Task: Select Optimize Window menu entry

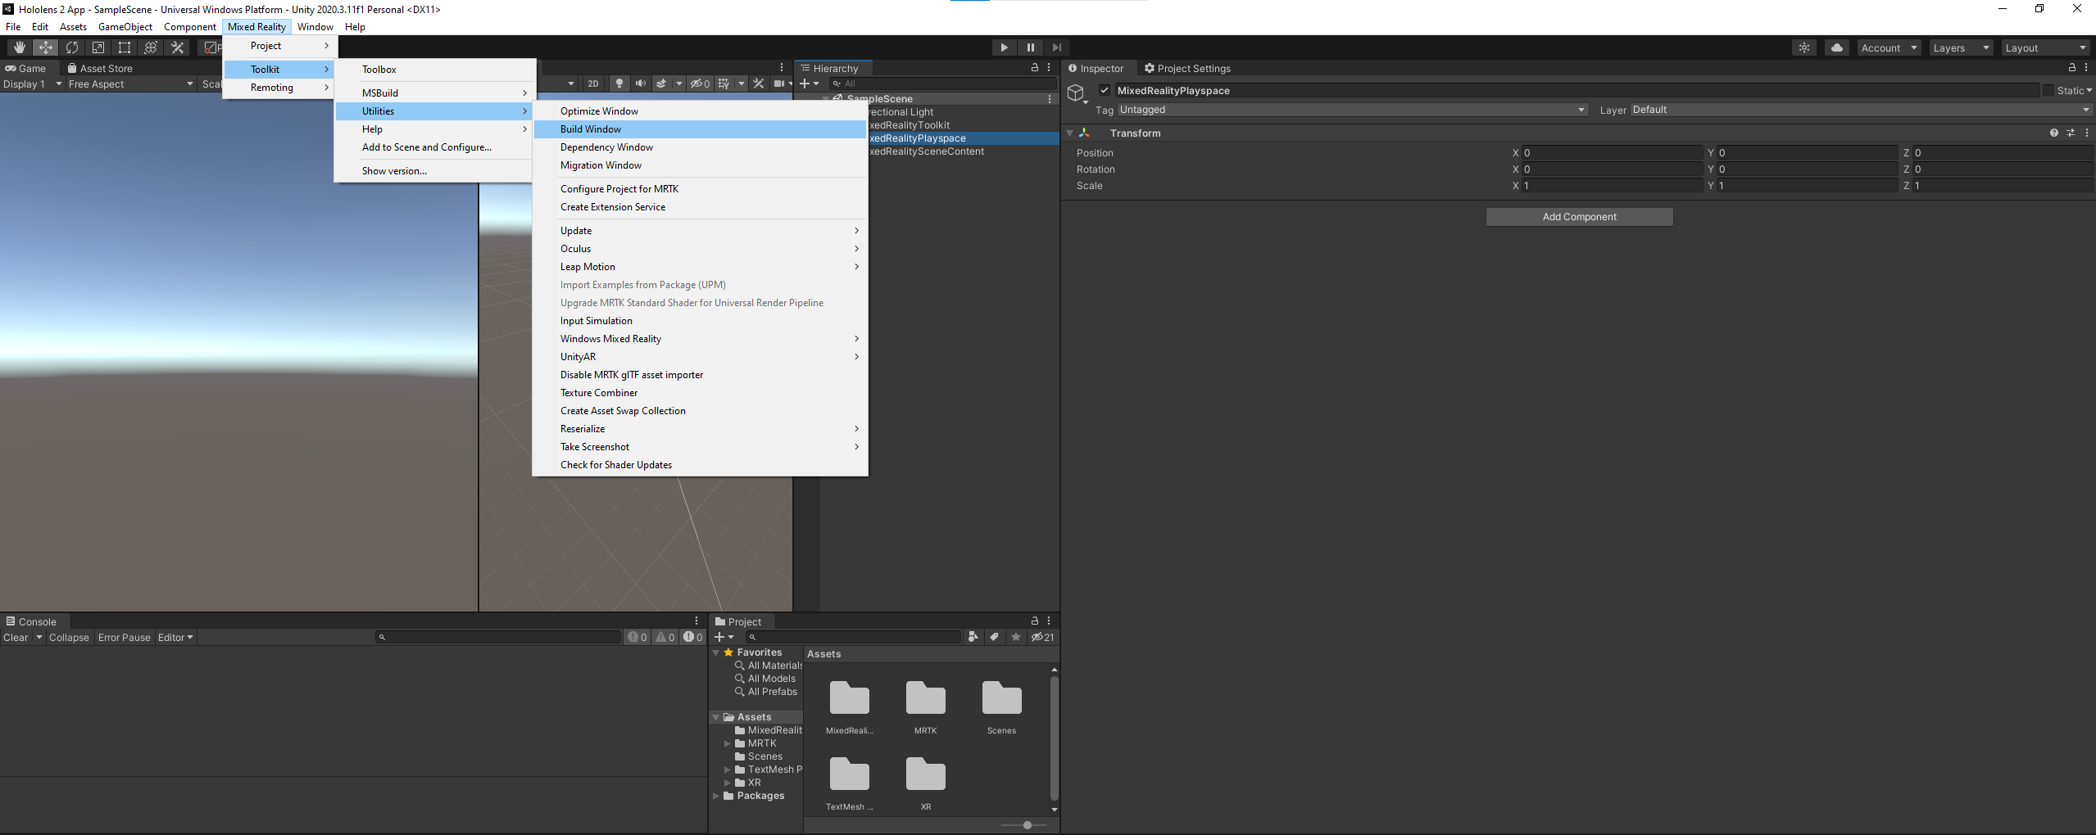Action: click(x=700, y=111)
